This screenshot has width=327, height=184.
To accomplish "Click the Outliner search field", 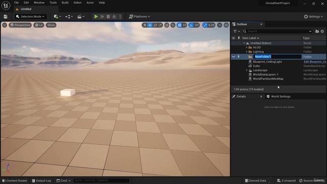I will click(277, 31).
